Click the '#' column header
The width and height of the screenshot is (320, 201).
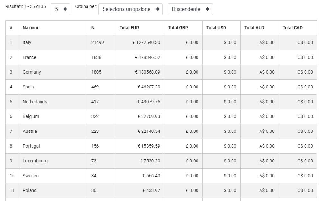(x=11, y=28)
